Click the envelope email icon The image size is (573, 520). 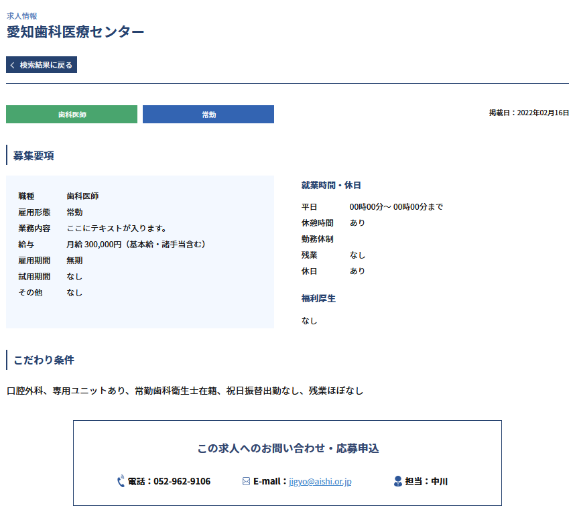(247, 481)
